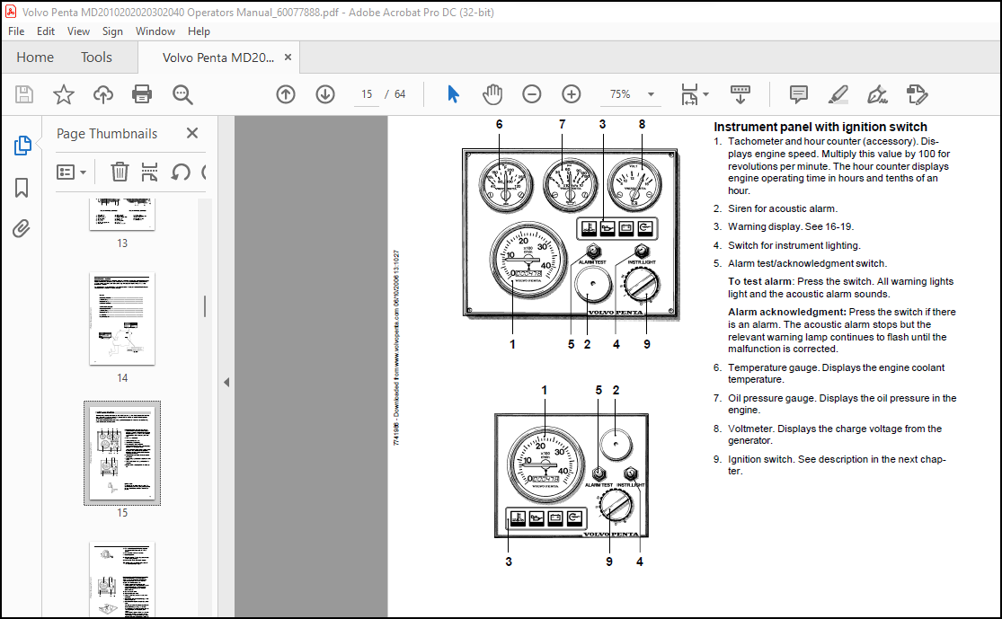Open the Edit menu

click(45, 31)
